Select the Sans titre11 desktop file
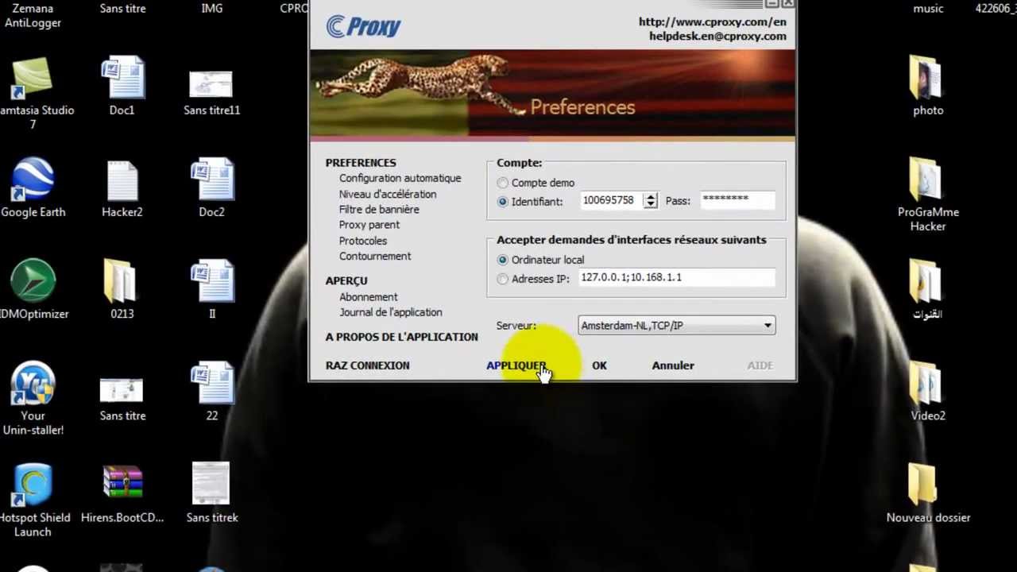 coord(211,85)
